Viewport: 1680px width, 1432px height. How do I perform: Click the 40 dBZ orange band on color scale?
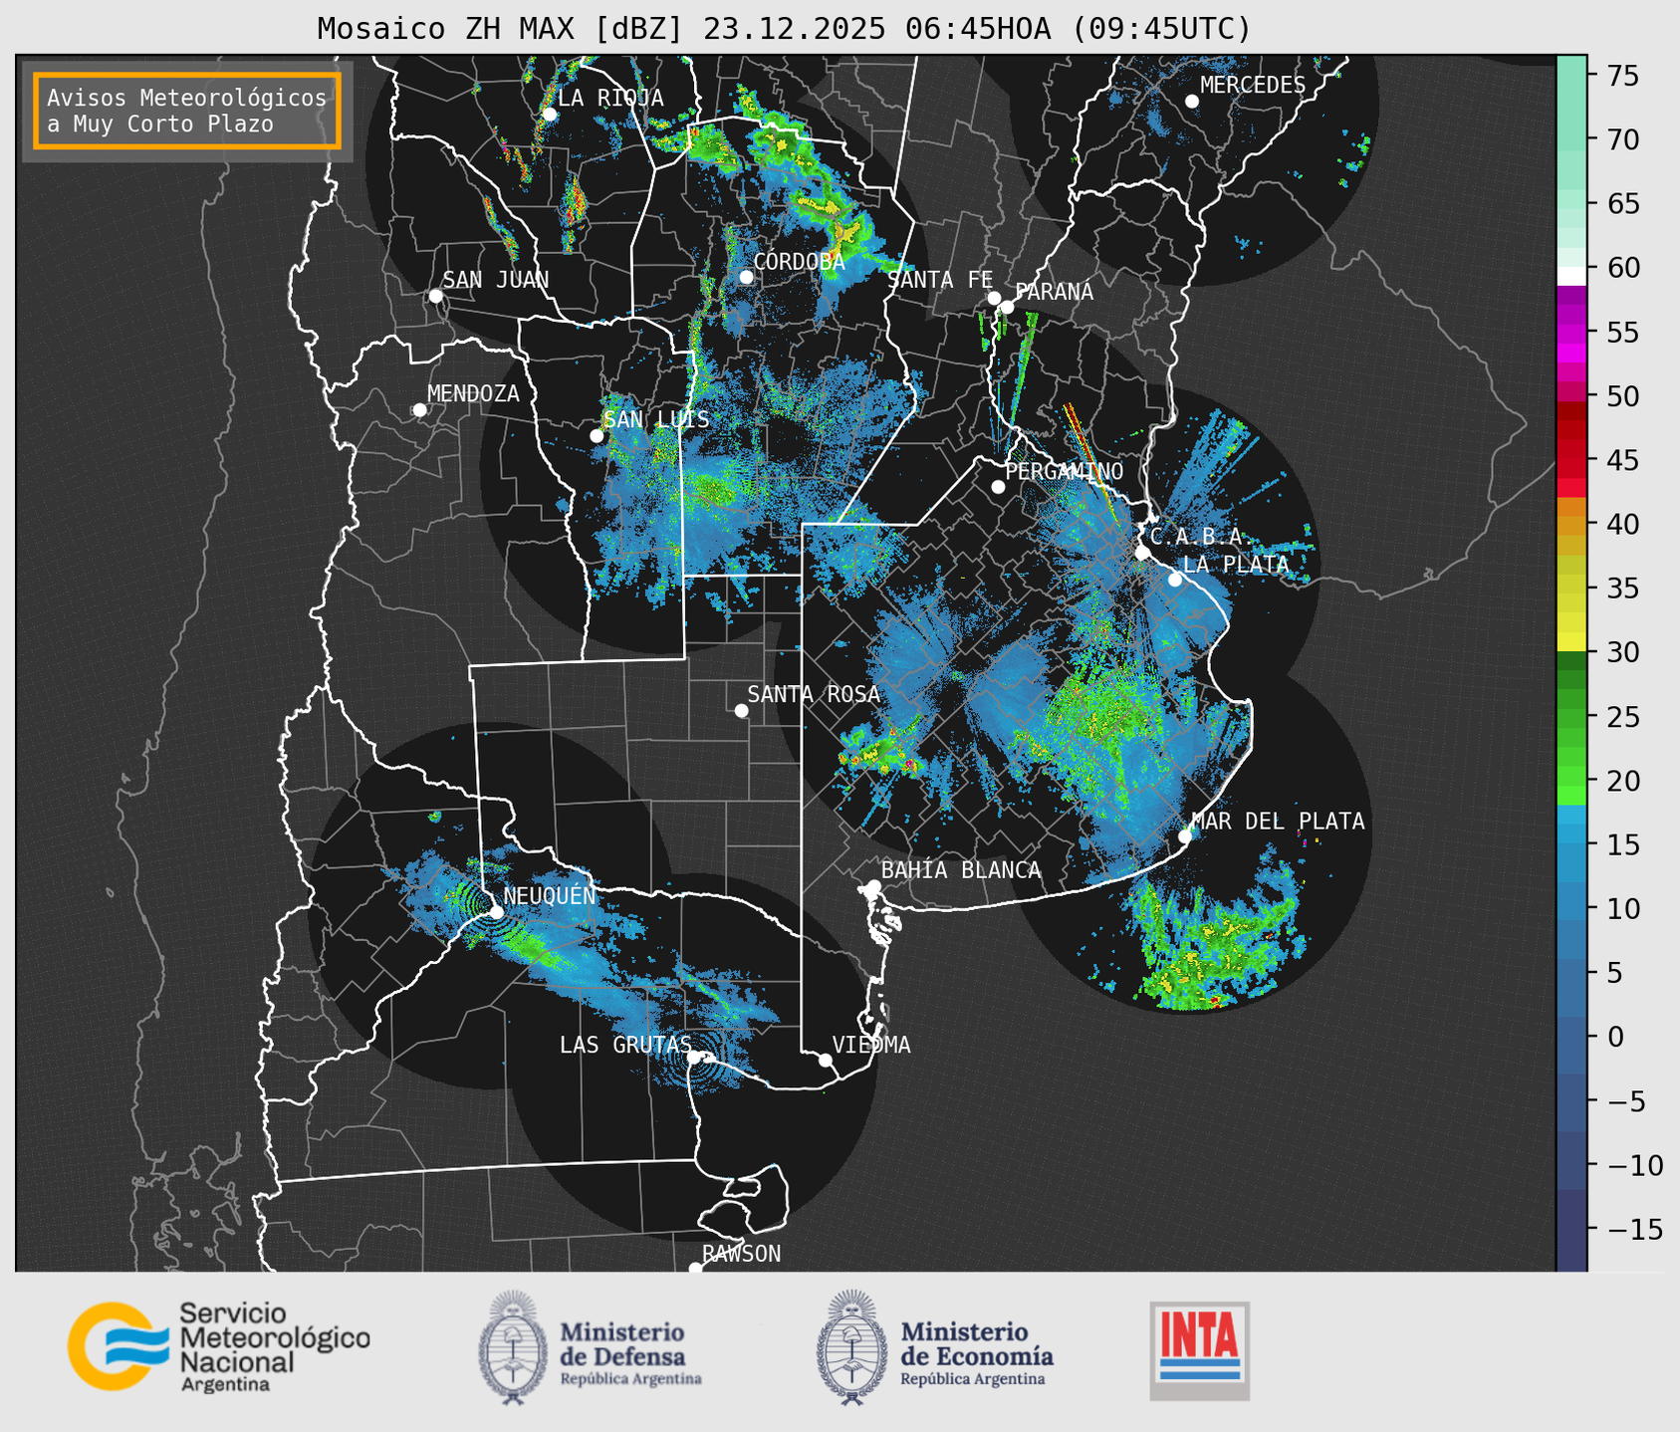pyautogui.click(x=1571, y=524)
